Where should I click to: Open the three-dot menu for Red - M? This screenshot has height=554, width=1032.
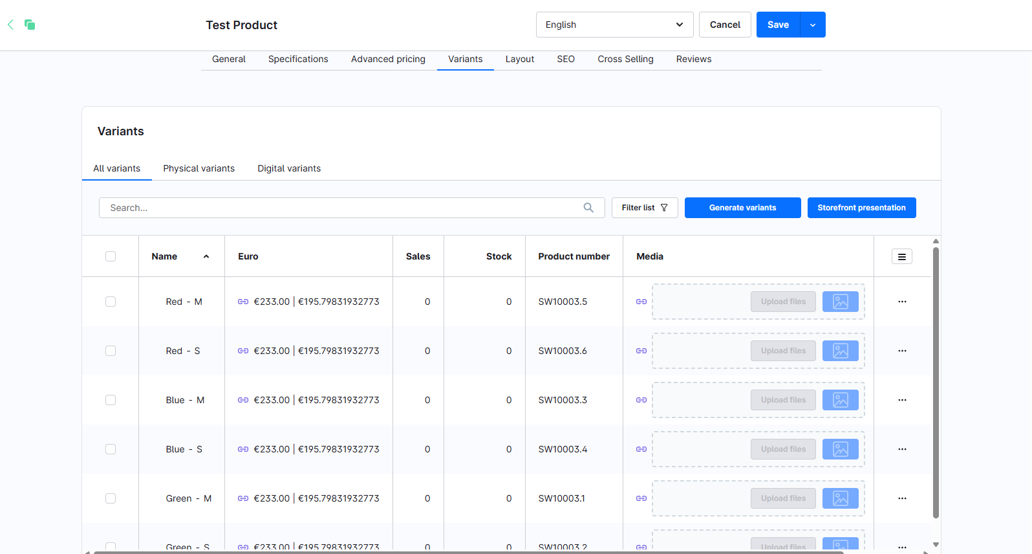pyautogui.click(x=902, y=302)
